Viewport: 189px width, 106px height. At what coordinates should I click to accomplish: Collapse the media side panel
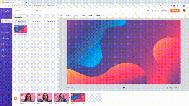59,52
